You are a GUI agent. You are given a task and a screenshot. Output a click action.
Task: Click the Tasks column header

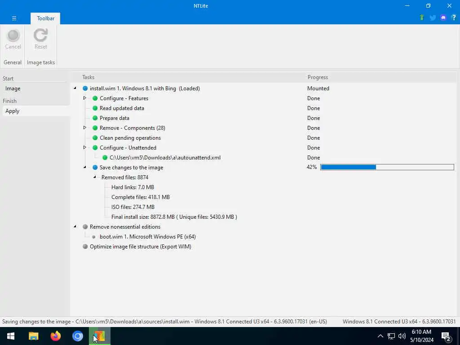[88, 77]
